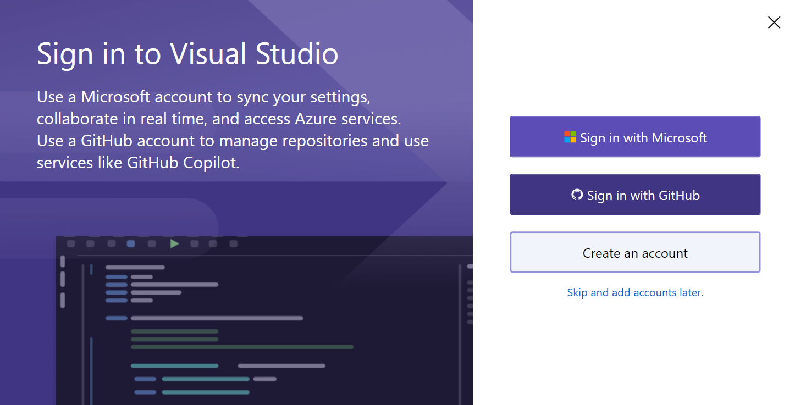Click Skip and add accounts later
The image size is (795, 405).
point(635,292)
